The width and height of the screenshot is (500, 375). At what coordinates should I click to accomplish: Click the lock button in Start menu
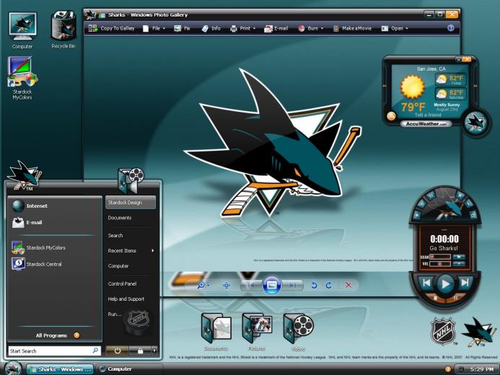(x=140, y=350)
